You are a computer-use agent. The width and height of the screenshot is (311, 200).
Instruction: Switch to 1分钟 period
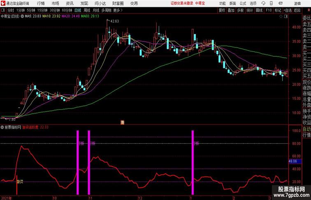tap(21, 10)
